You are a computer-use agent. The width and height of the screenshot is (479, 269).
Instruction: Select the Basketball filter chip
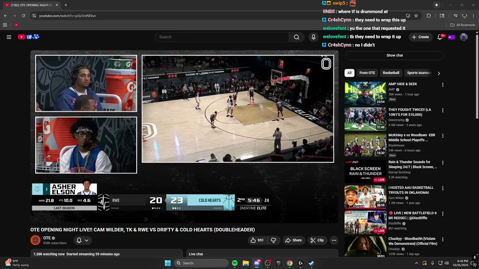coord(391,73)
